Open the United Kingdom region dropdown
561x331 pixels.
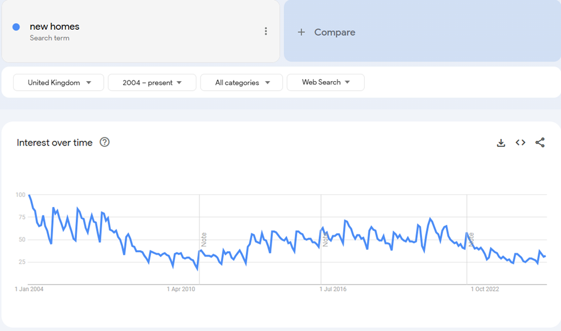[x=58, y=82]
